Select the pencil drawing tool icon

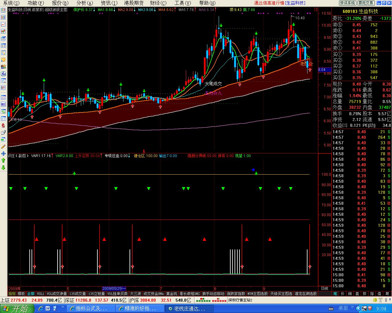pyautogui.click(x=3, y=146)
